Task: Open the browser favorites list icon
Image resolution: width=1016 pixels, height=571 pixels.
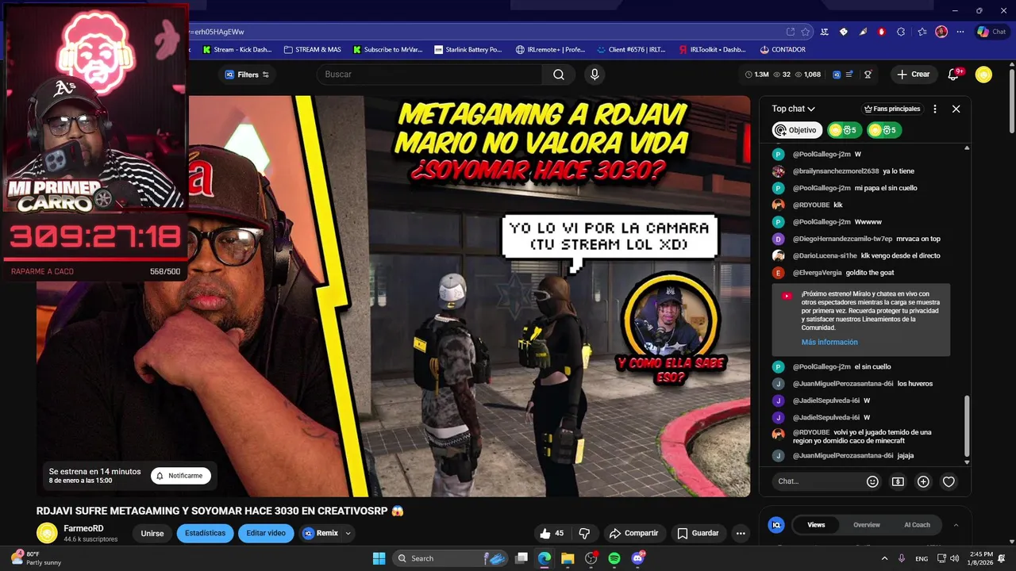Action: point(922,32)
